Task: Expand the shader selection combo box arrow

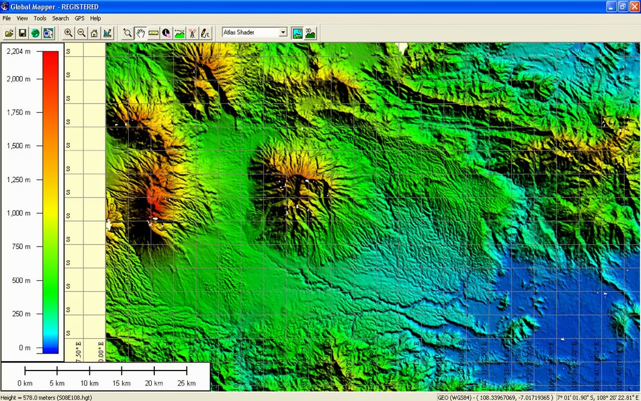Action: 283,32
